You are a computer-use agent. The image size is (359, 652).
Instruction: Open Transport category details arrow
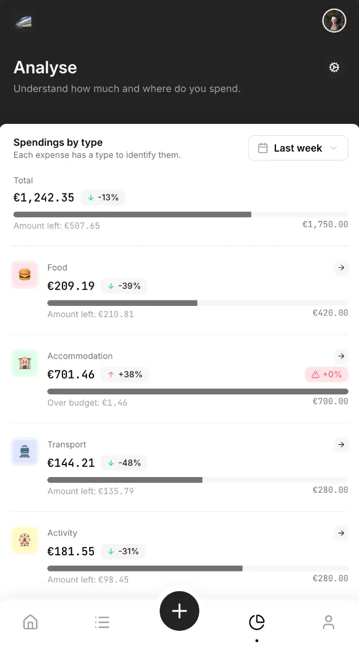[341, 444]
